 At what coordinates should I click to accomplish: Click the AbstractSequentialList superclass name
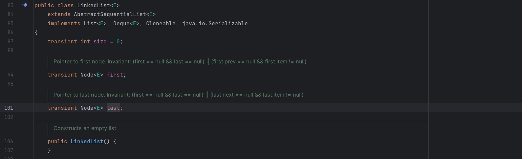click(x=110, y=14)
